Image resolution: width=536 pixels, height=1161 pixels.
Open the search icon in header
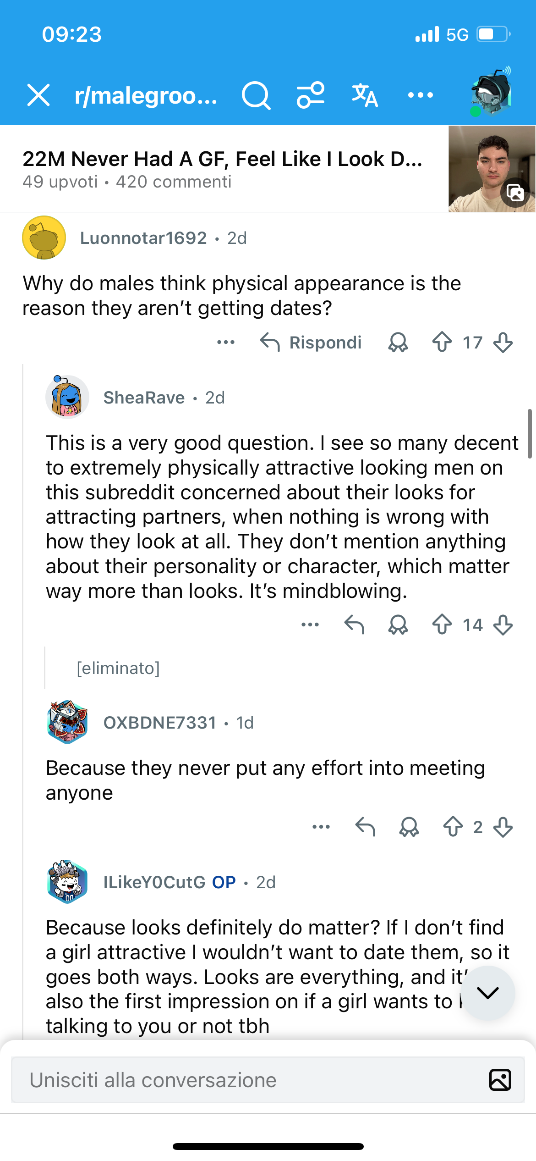coord(256,95)
